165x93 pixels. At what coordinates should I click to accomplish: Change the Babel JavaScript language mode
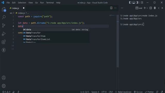123,92
